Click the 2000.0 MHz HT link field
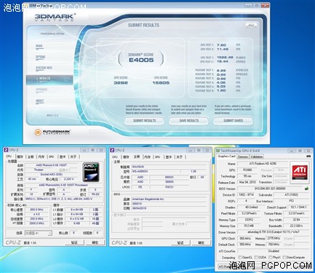This screenshot has height=273, width=315. click(x=37, y=223)
